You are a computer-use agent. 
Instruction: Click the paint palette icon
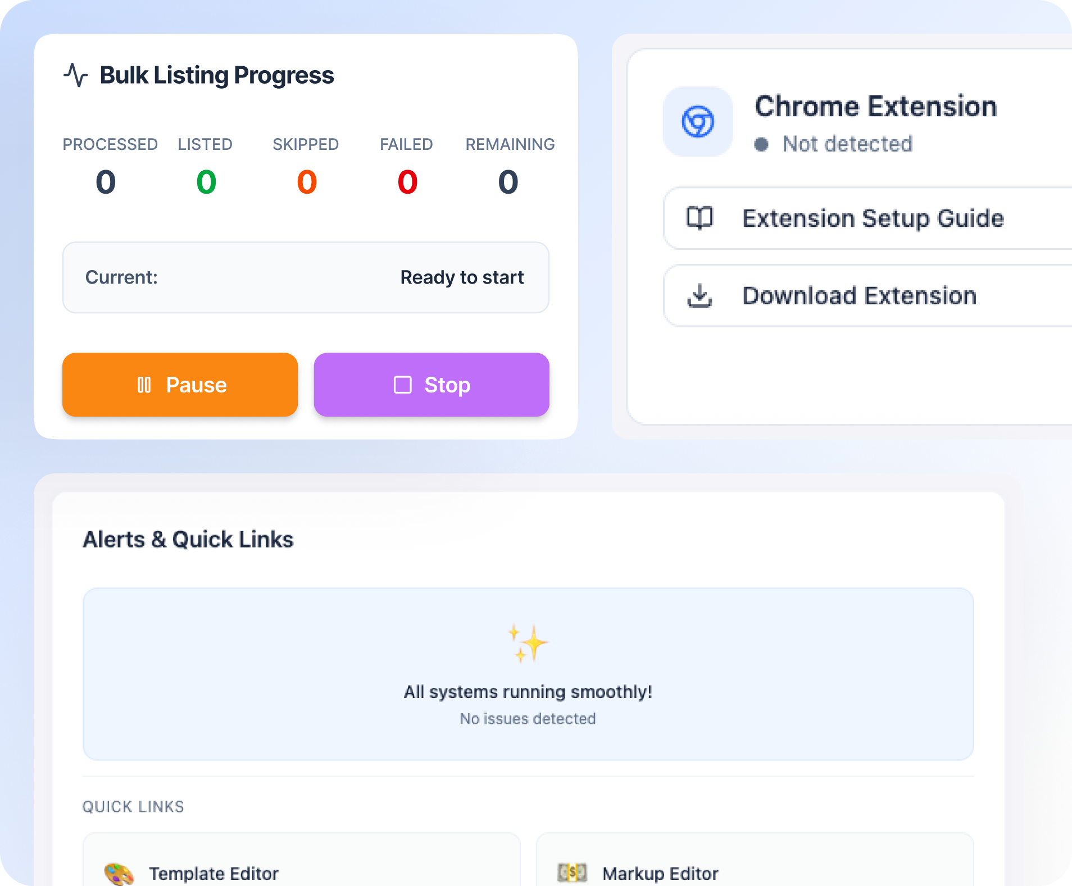pos(119,874)
